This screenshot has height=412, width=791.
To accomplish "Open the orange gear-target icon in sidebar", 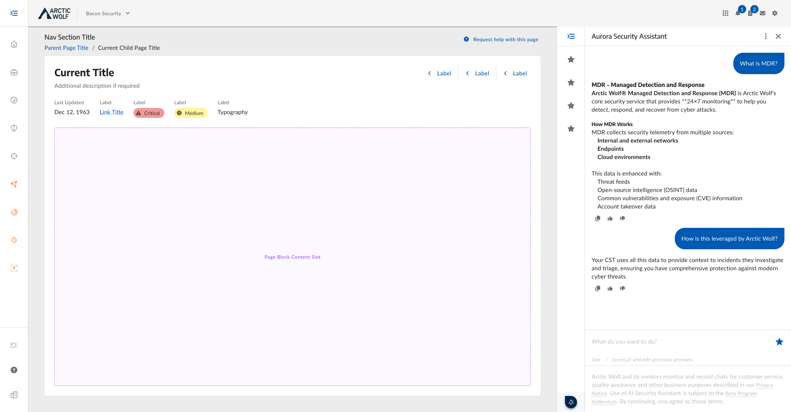I will 14,240.
